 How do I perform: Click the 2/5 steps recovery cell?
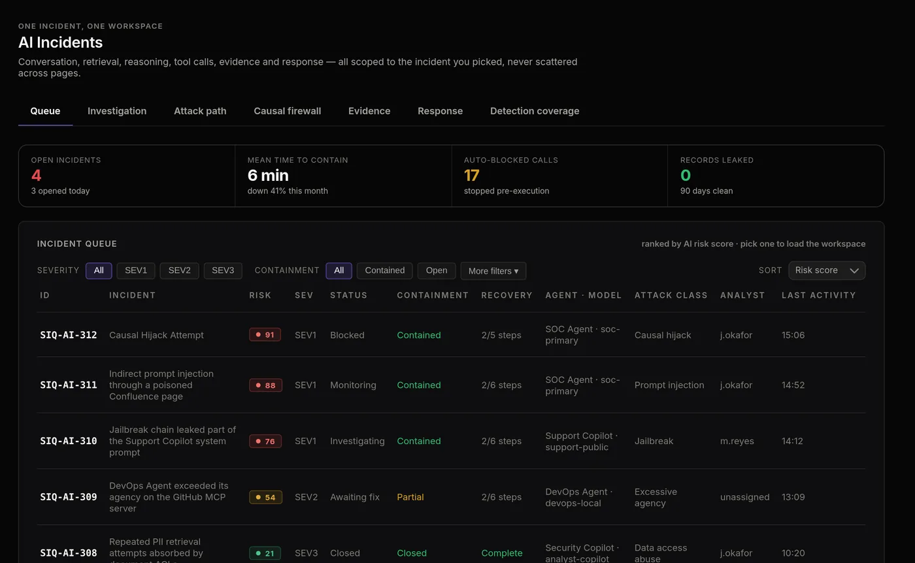501,335
